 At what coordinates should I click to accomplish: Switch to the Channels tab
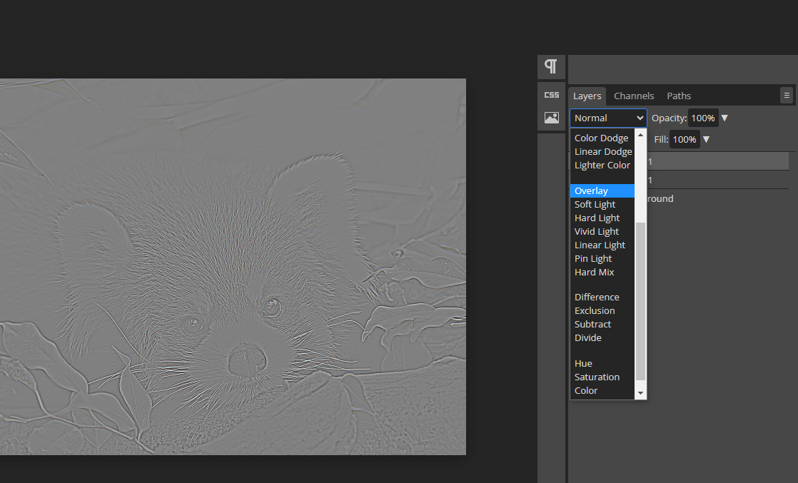633,96
